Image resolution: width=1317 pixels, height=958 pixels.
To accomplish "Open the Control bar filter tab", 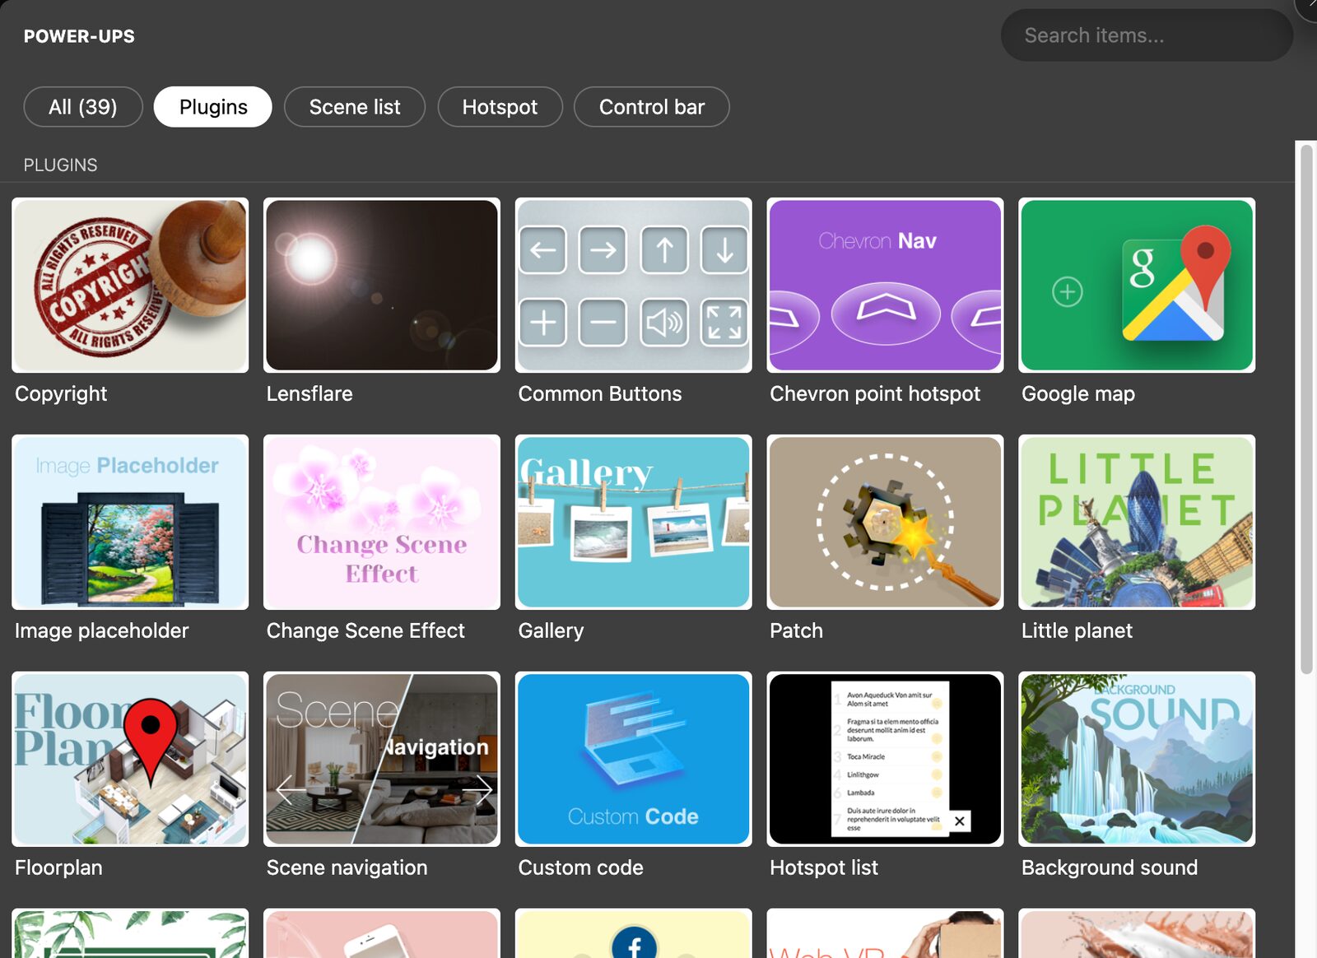I will [x=652, y=107].
